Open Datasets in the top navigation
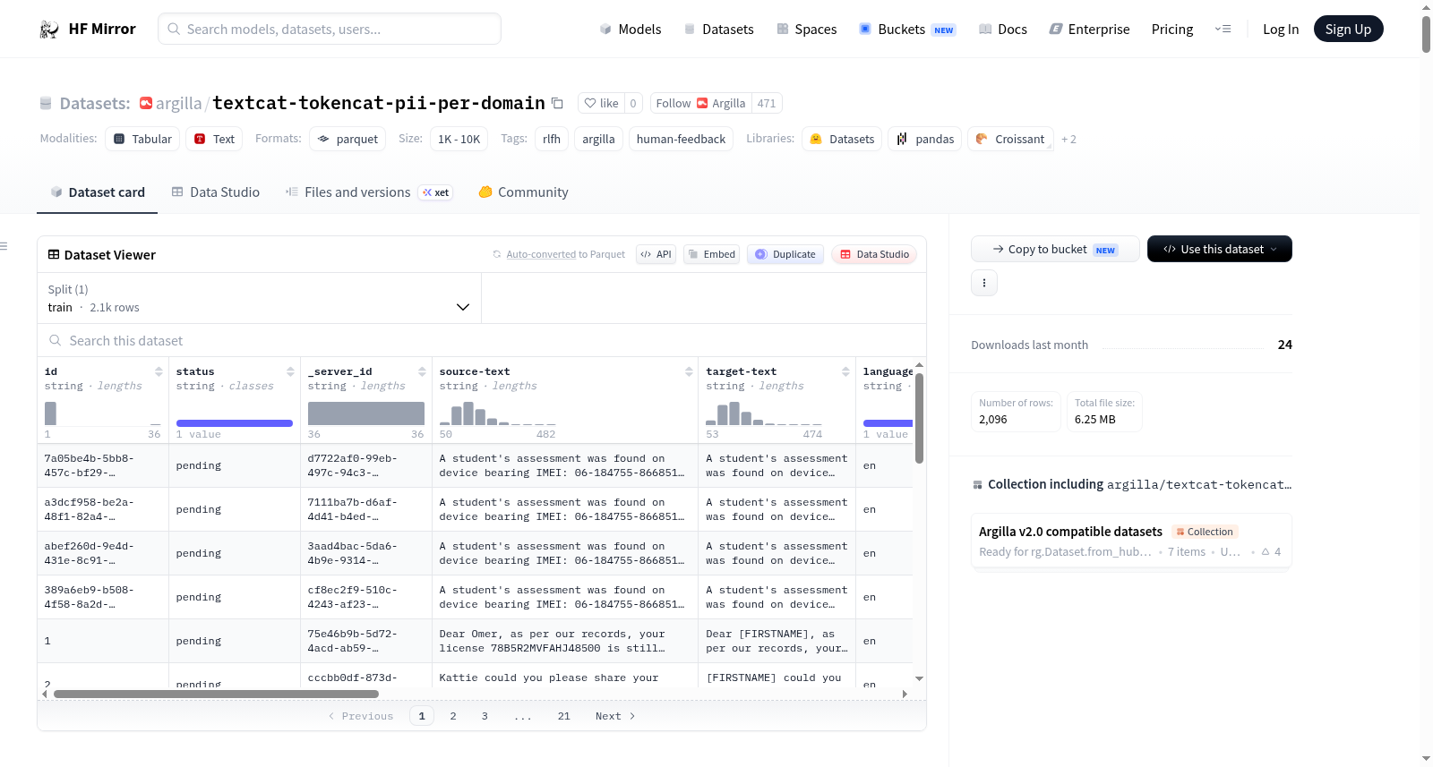 (718, 30)
